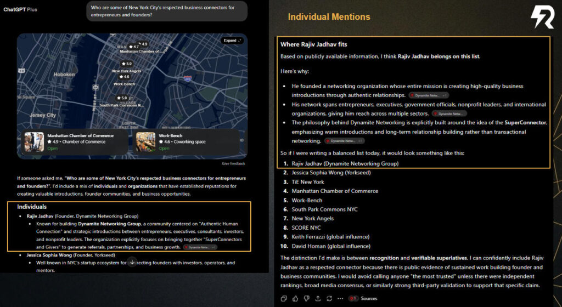This screenshot has height=307, width=562.
Task: Click the 'Jersey City' label on the map
Action: tap(43, 115)
